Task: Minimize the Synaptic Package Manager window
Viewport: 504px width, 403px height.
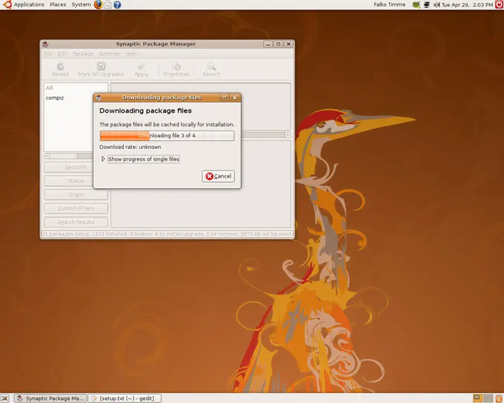Action: coord(268,44)
